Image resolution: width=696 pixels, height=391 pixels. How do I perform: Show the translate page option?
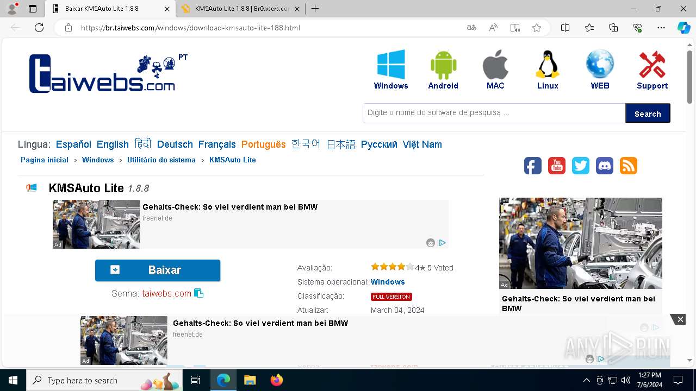point(471,28)
